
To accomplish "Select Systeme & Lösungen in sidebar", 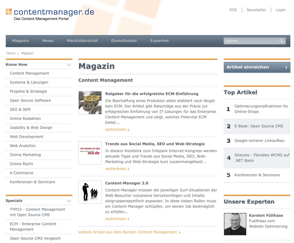I will click(29, 82).
